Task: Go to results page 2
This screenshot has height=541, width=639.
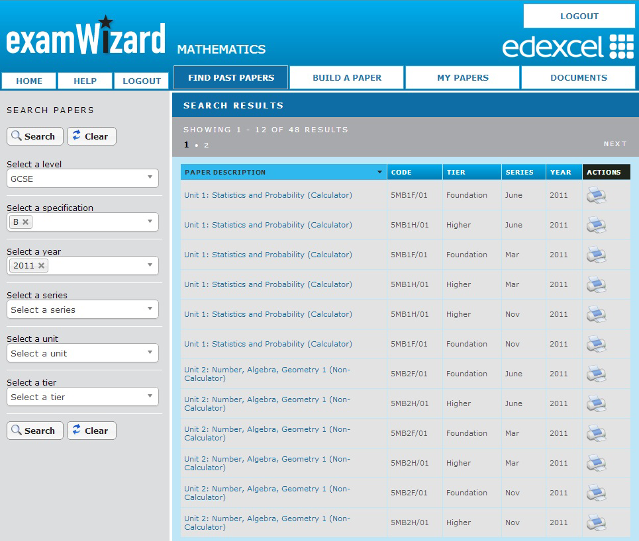Action: click(x=206, y=145)
